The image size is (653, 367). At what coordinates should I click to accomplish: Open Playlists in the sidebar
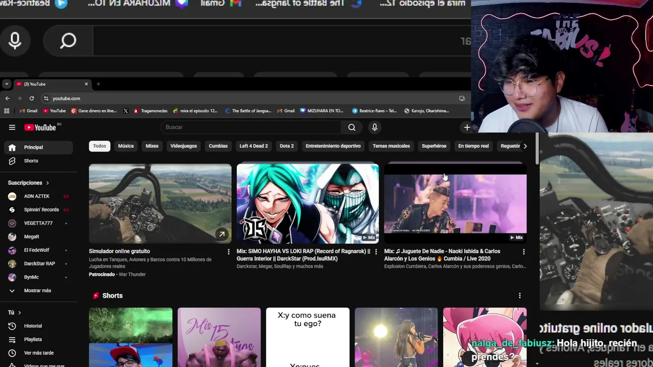click(39, 339)
